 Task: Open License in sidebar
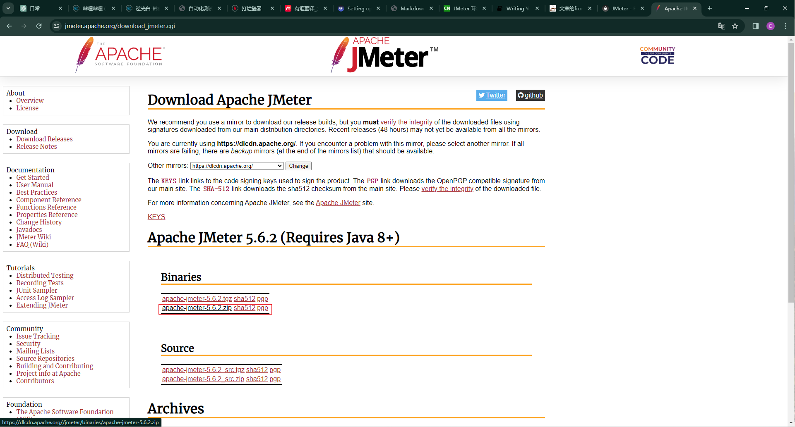pyautogui.click(x=27, y=108)
